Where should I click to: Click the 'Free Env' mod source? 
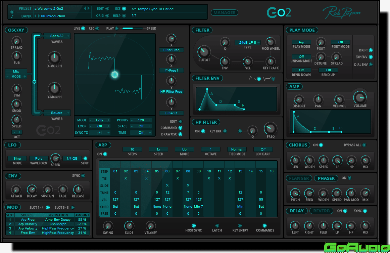(28, 233)
